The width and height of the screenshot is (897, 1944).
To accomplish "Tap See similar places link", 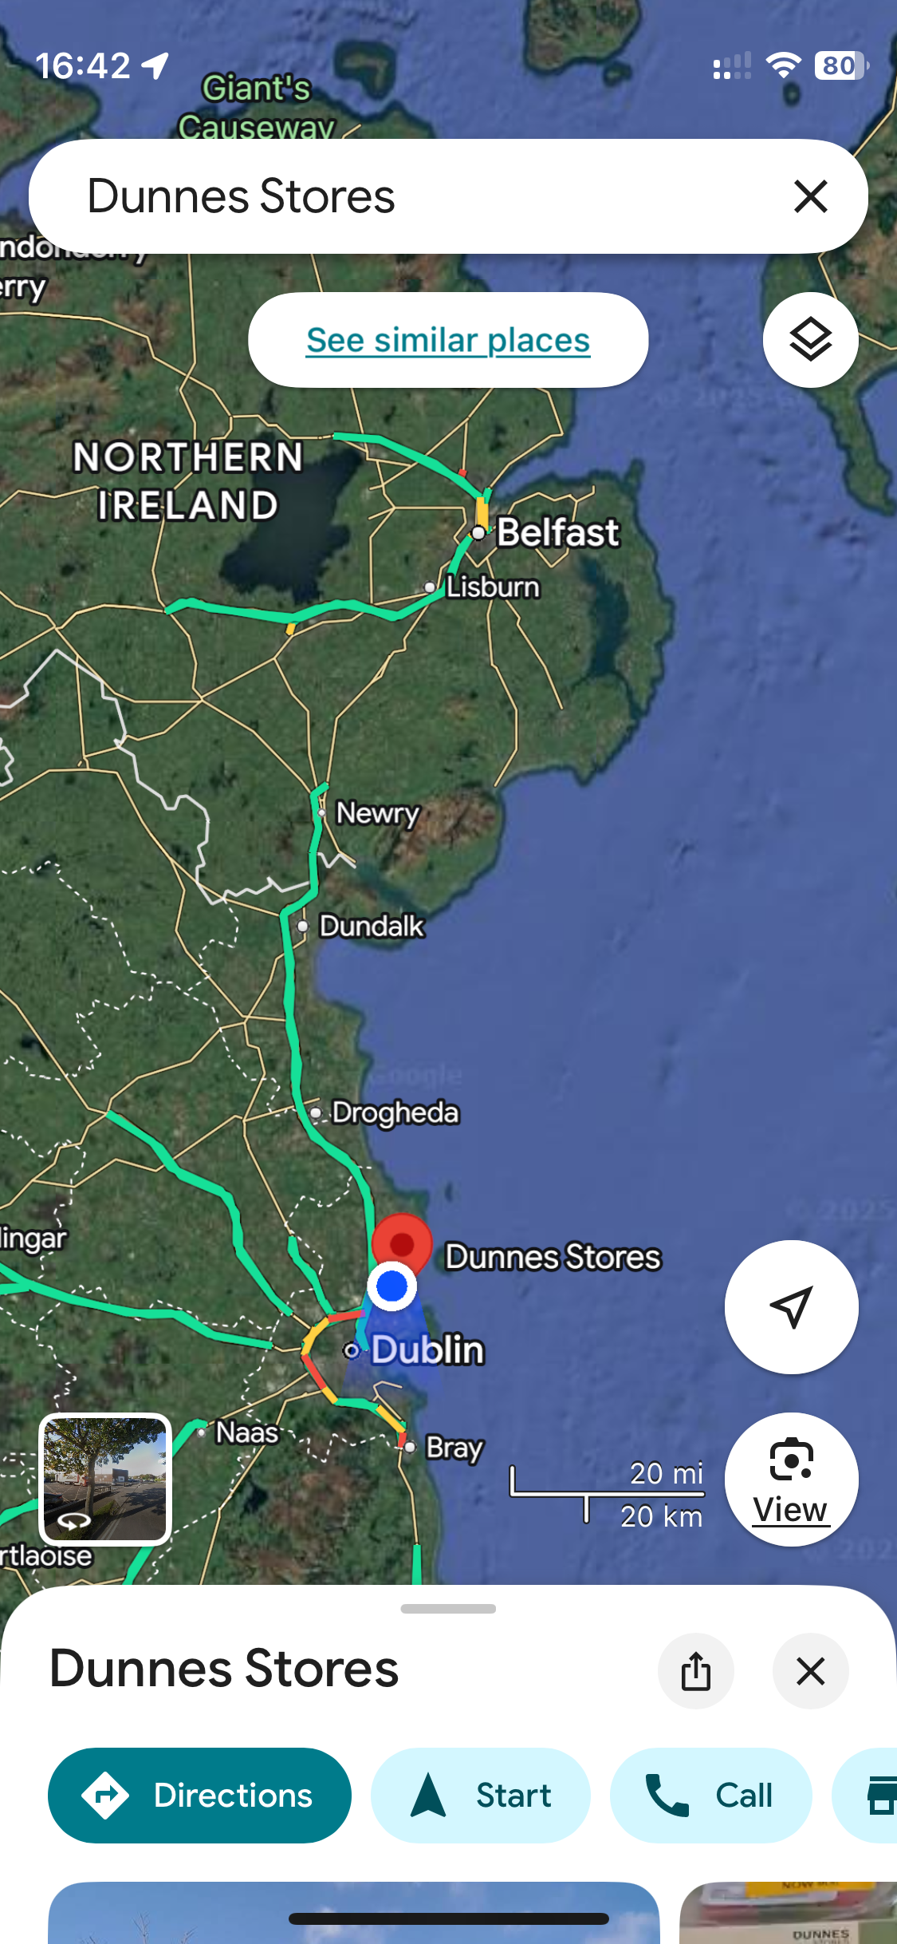I will [x=448, y=340].
